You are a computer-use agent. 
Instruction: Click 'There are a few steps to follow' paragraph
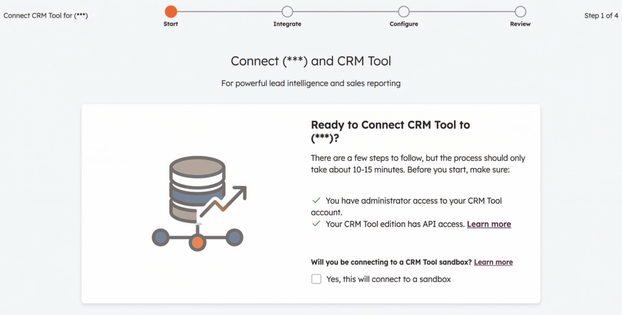[x=418, y=164]
